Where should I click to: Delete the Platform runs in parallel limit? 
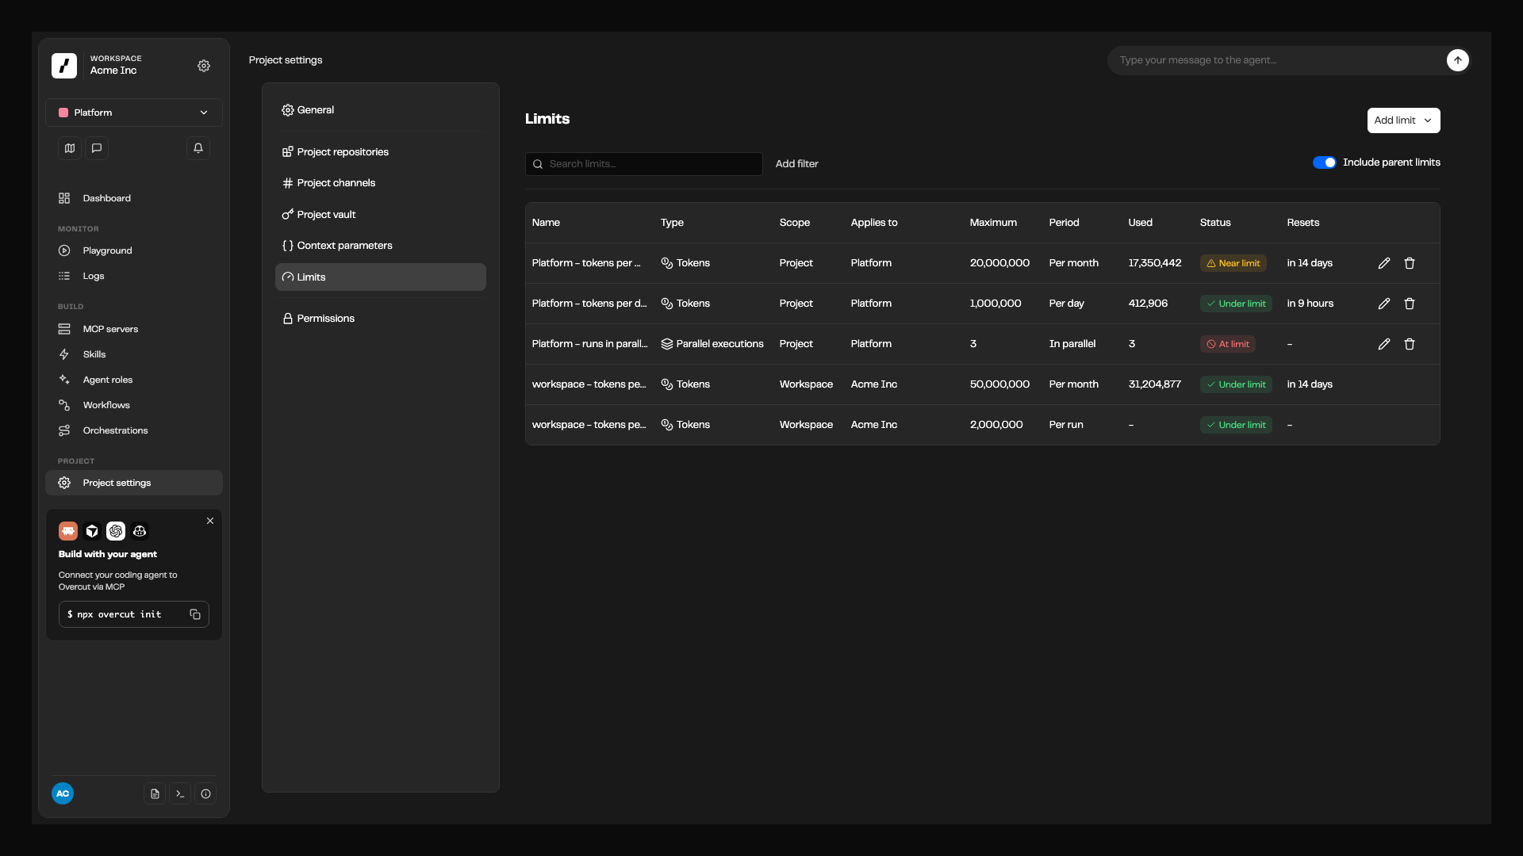[1410, 344]
